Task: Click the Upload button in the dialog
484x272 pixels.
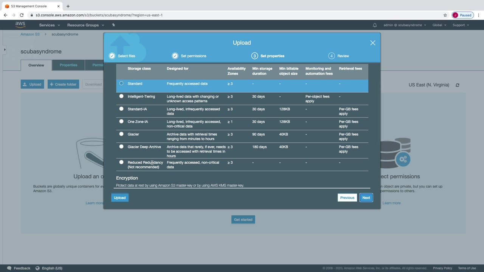Action: [119, 198]
